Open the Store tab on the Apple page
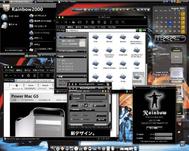Image resolution: width=189 pixels, height=151 pixels. pyautogui.click(x=31, y=85)
